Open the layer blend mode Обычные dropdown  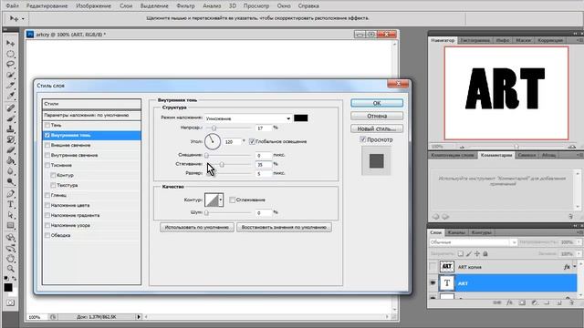[474, 242]
